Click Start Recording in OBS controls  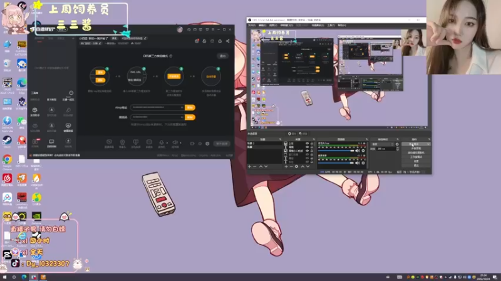pyautogui.click(x=416, y=149)
